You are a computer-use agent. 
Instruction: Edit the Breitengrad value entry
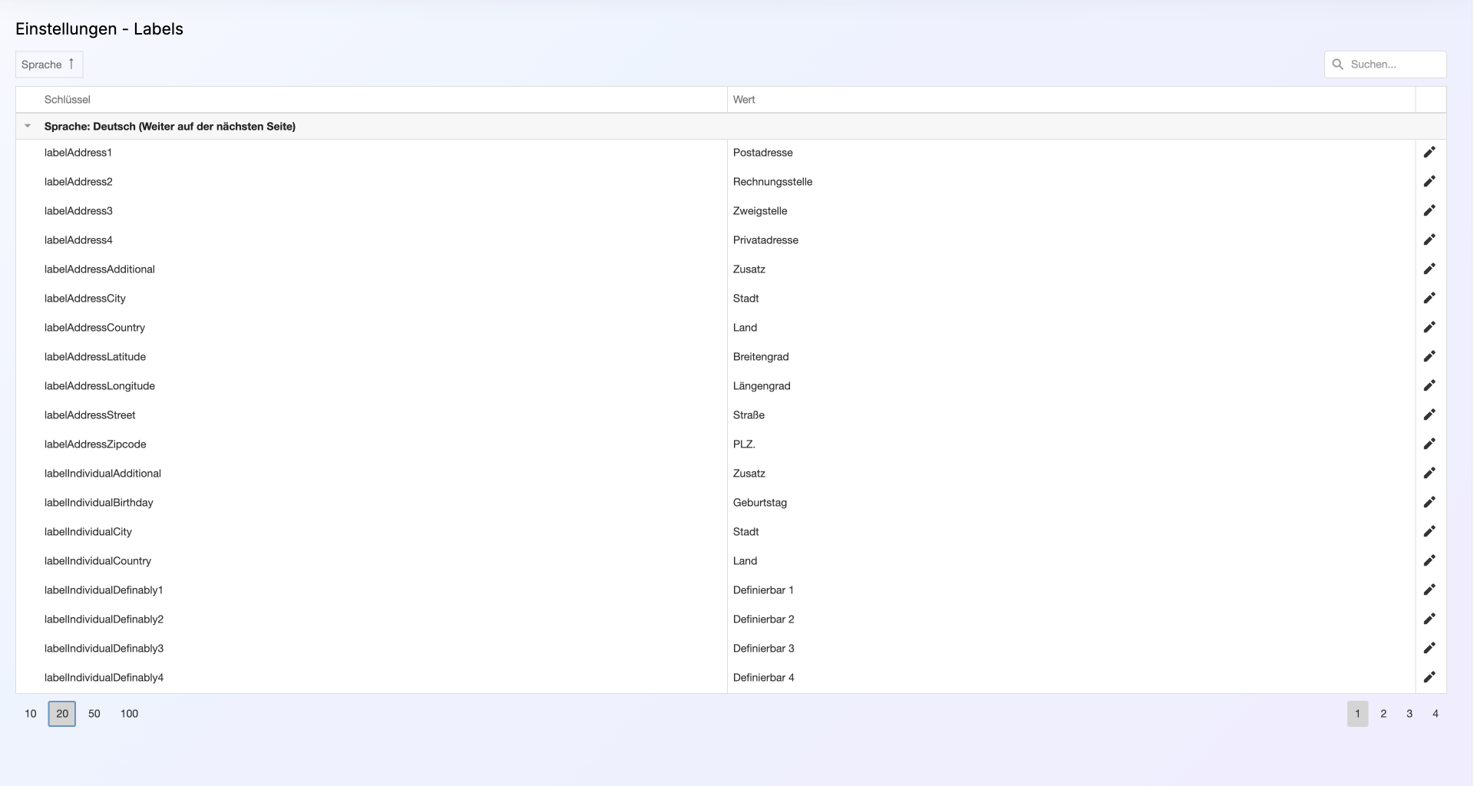click(x=1429, y=357)
